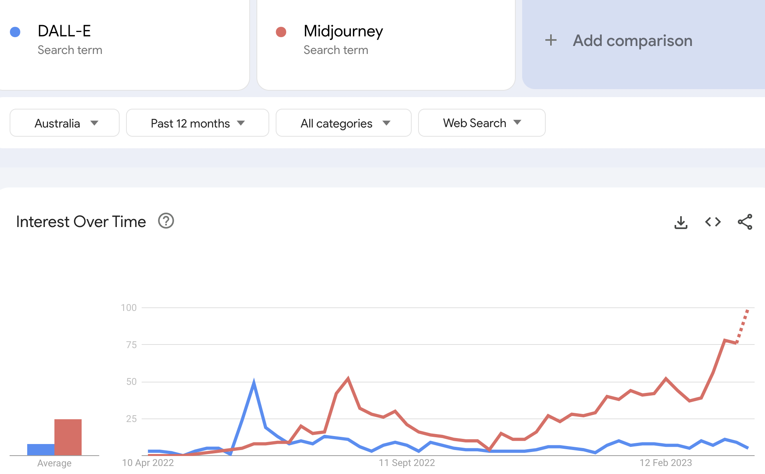Screen dimensions: 765x474
Task: Click the red Midjourney color dot
Action: point(281,32)
